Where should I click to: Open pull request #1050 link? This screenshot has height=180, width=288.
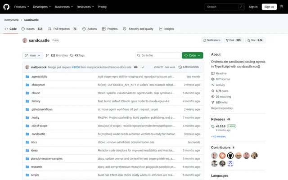76,67
